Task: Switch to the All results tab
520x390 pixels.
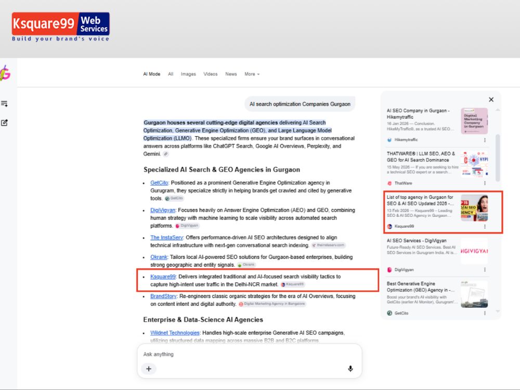Action: tap(171, 74)
